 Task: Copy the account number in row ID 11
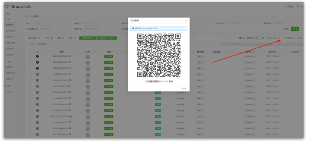click(x=67, y=116)
